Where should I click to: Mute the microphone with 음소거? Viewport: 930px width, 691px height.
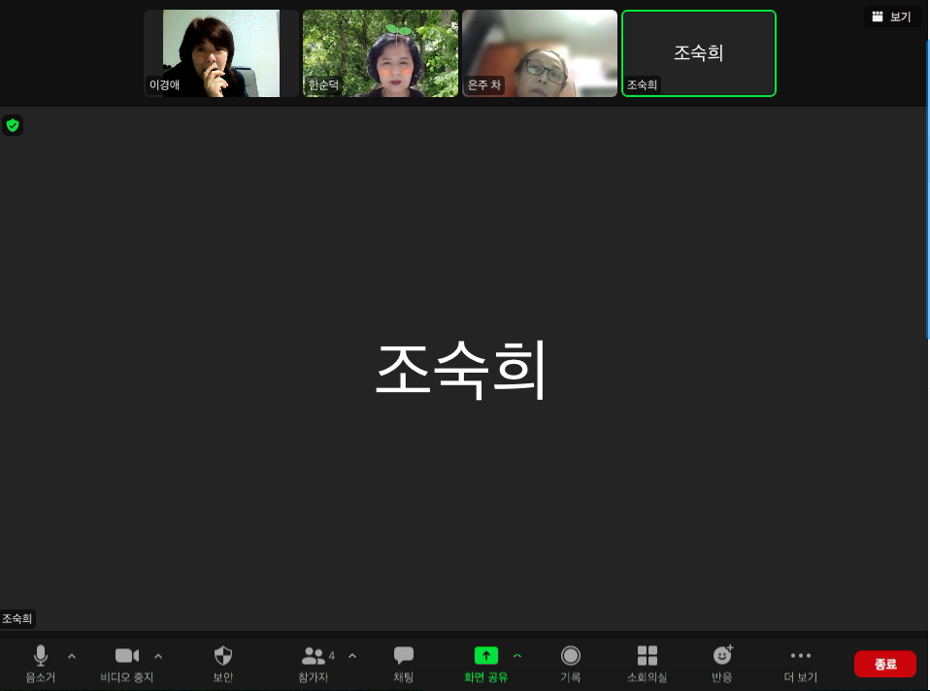coord(41,664)
